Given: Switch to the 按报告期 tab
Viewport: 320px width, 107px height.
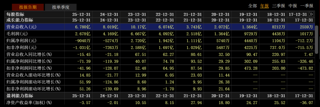Looking at the screenshot, I should pyautogui.click(x=28, y=7).
